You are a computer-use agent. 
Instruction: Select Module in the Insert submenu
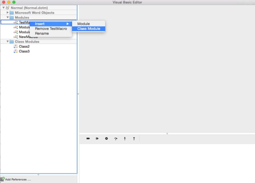[x=89, y=24]
